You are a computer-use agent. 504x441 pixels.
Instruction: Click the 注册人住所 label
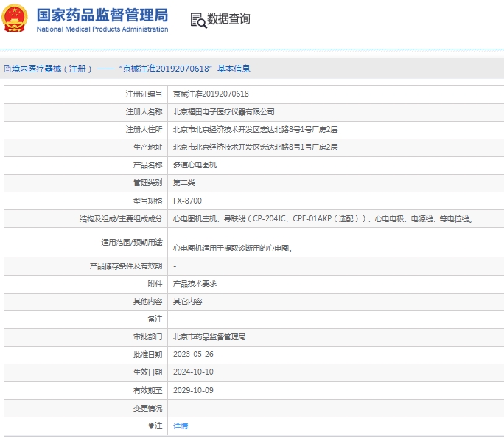[x=144, y=129]
